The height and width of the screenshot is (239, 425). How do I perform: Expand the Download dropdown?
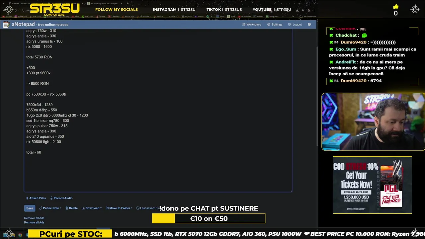point(92,208)
